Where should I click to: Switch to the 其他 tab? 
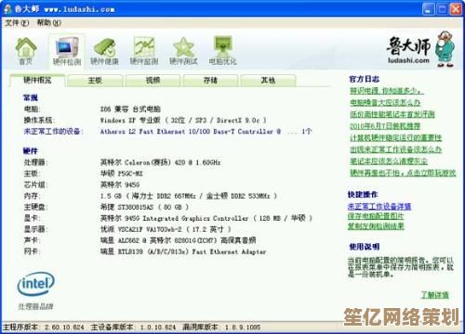(268, 81)
